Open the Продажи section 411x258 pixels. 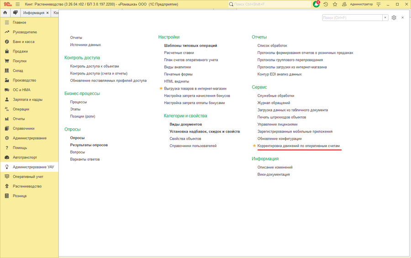point(29,52)
